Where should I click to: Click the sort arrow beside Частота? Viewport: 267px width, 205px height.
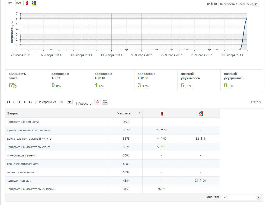140,114
